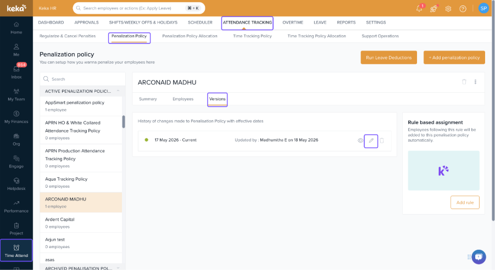The width and height of the screenshot is (495, 270).
Task: Open the chat support bubble
Action: tap(479, 257)
